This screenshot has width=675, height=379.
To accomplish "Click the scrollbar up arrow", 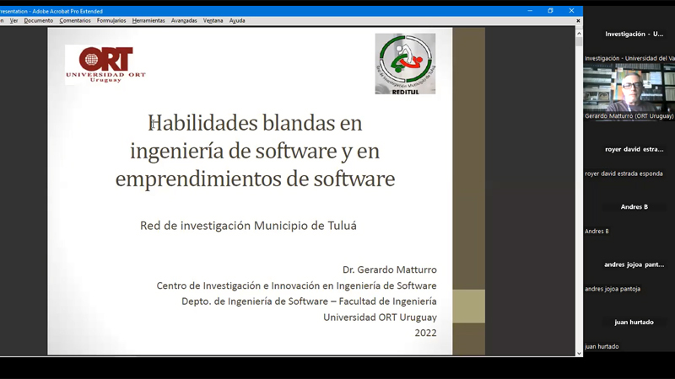I will pyautogui.click(x=579, y=33).
